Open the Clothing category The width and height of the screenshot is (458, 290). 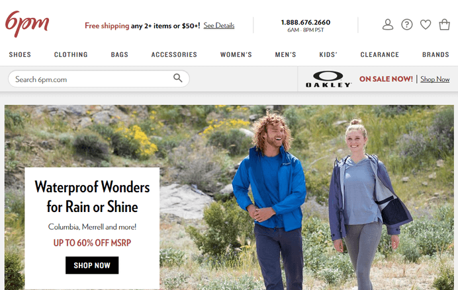click(x=71, y=55)
